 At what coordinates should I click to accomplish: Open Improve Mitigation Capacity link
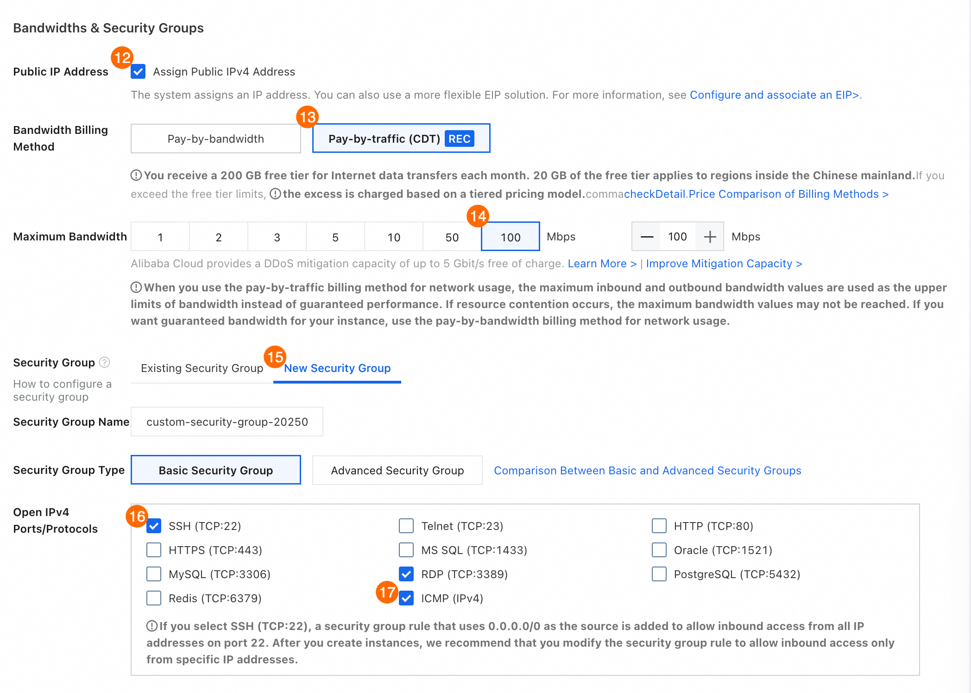(724, 264)
